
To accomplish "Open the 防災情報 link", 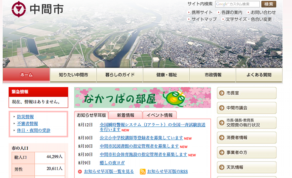I will coord(25,117).
